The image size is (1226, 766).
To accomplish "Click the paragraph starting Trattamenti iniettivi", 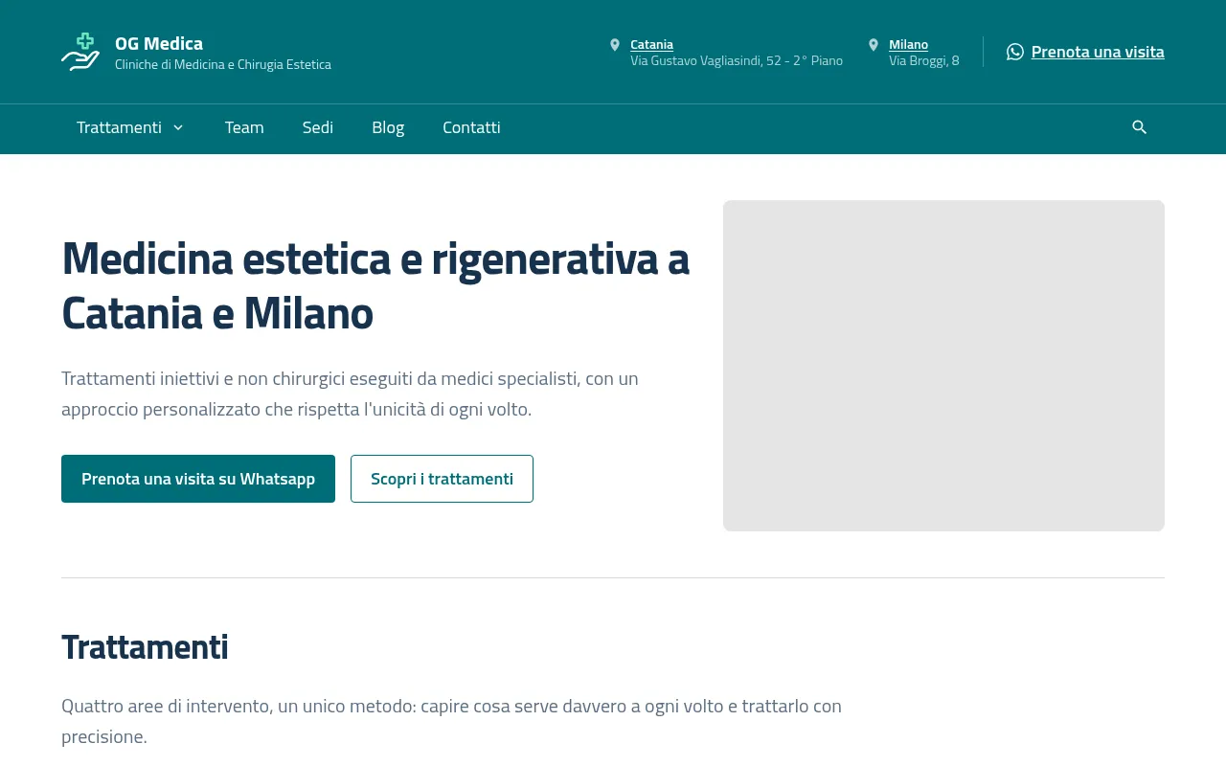I will tap(350, 394).
